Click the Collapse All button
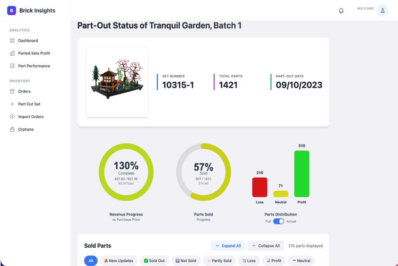 (x=266, y=246)
